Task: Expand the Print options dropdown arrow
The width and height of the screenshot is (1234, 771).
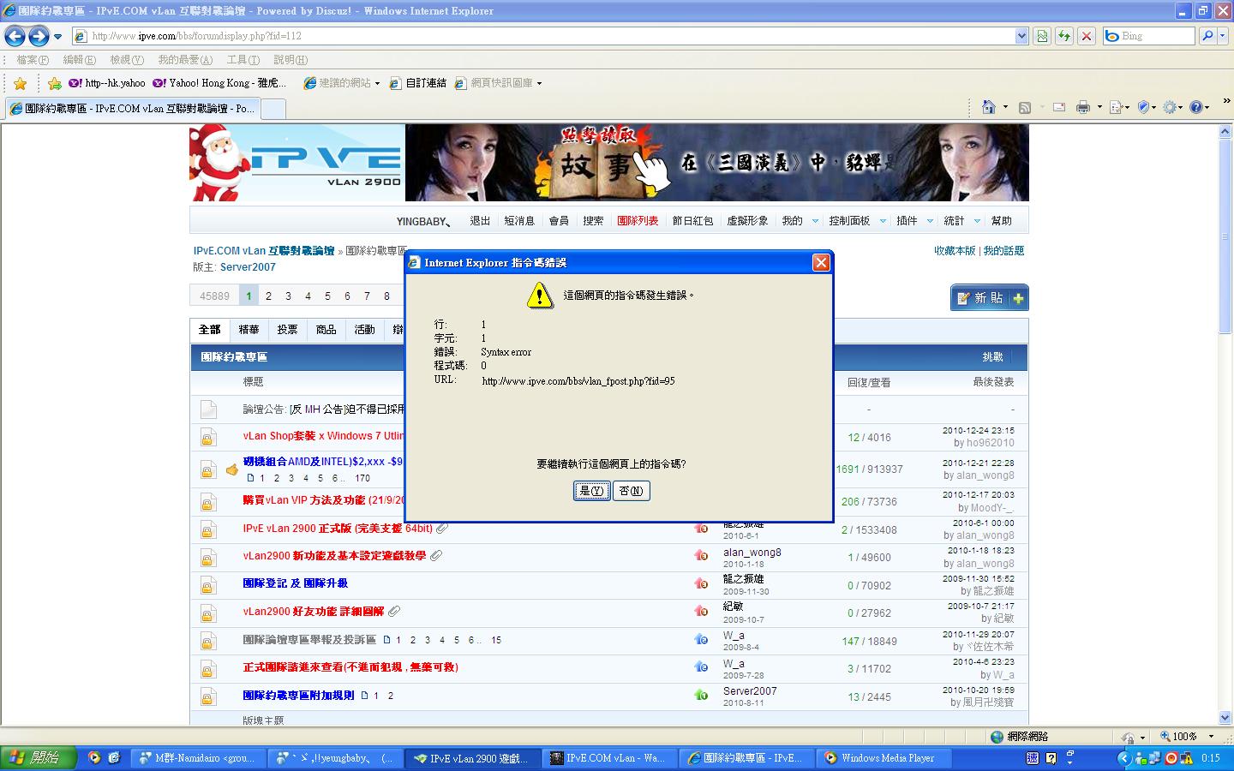Action: point(1099,107)
